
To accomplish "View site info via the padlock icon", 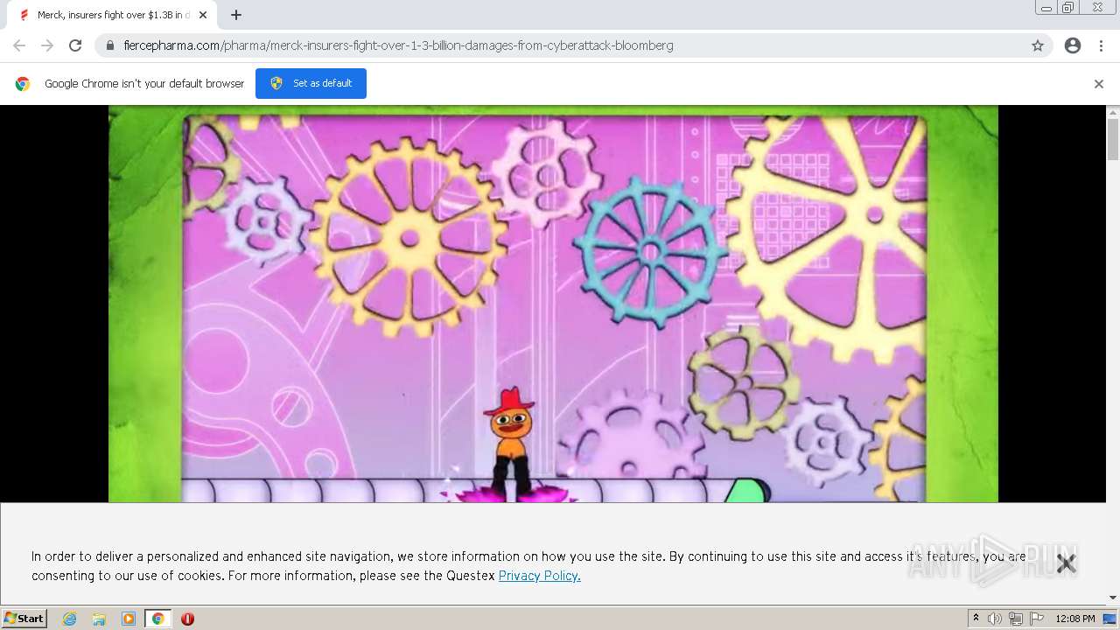I will coord(110,45).
